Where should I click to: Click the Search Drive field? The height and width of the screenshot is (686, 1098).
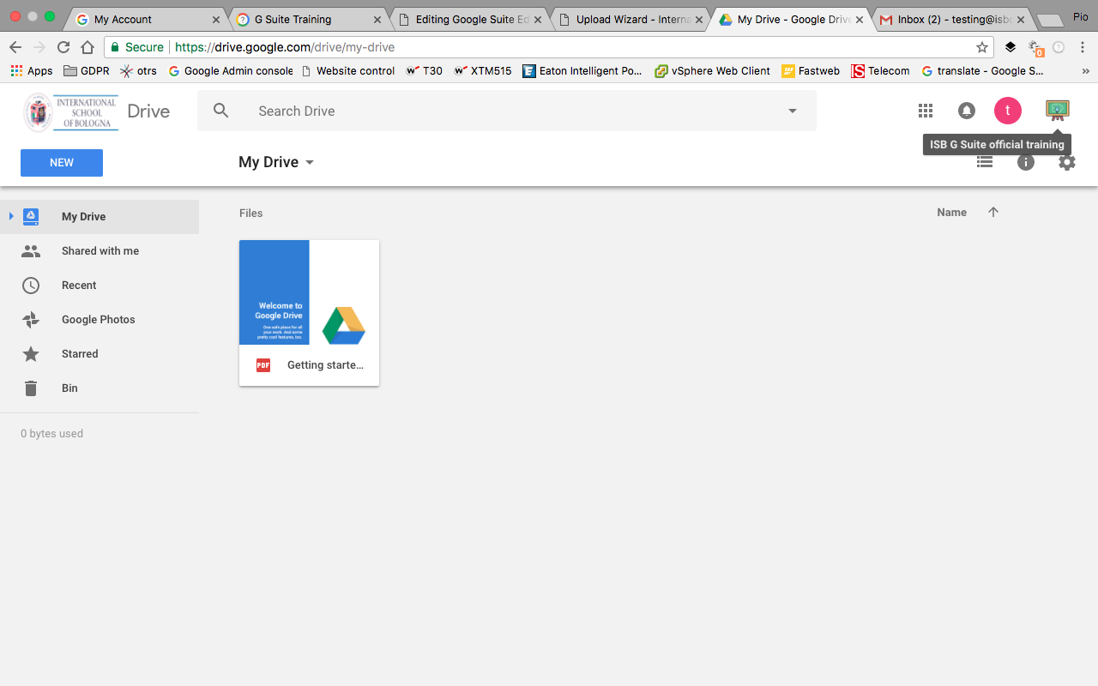click(506, 111)
